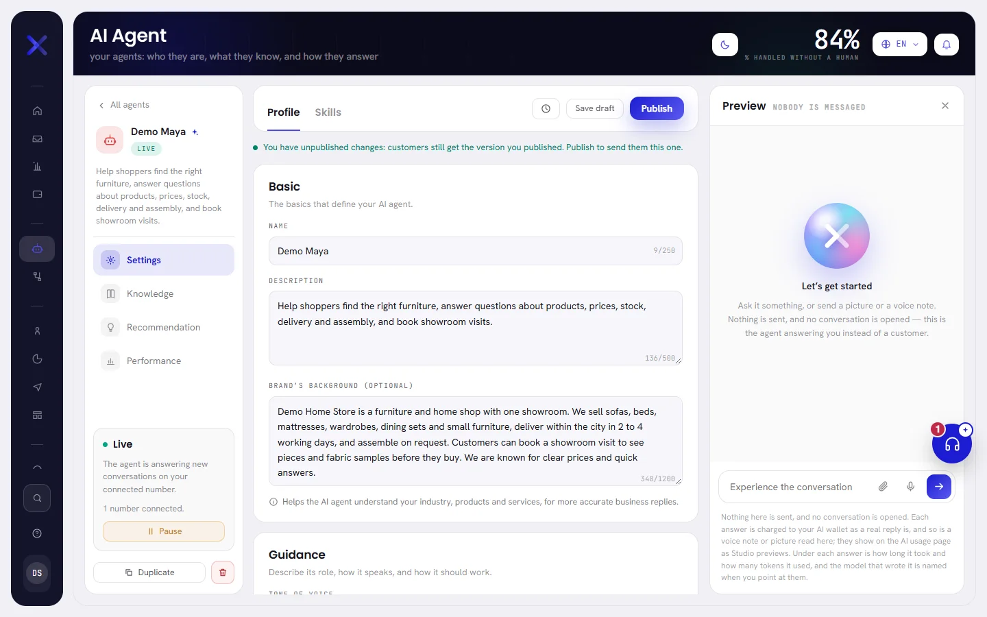Open the EN language dropdown

tap(900, 45)
